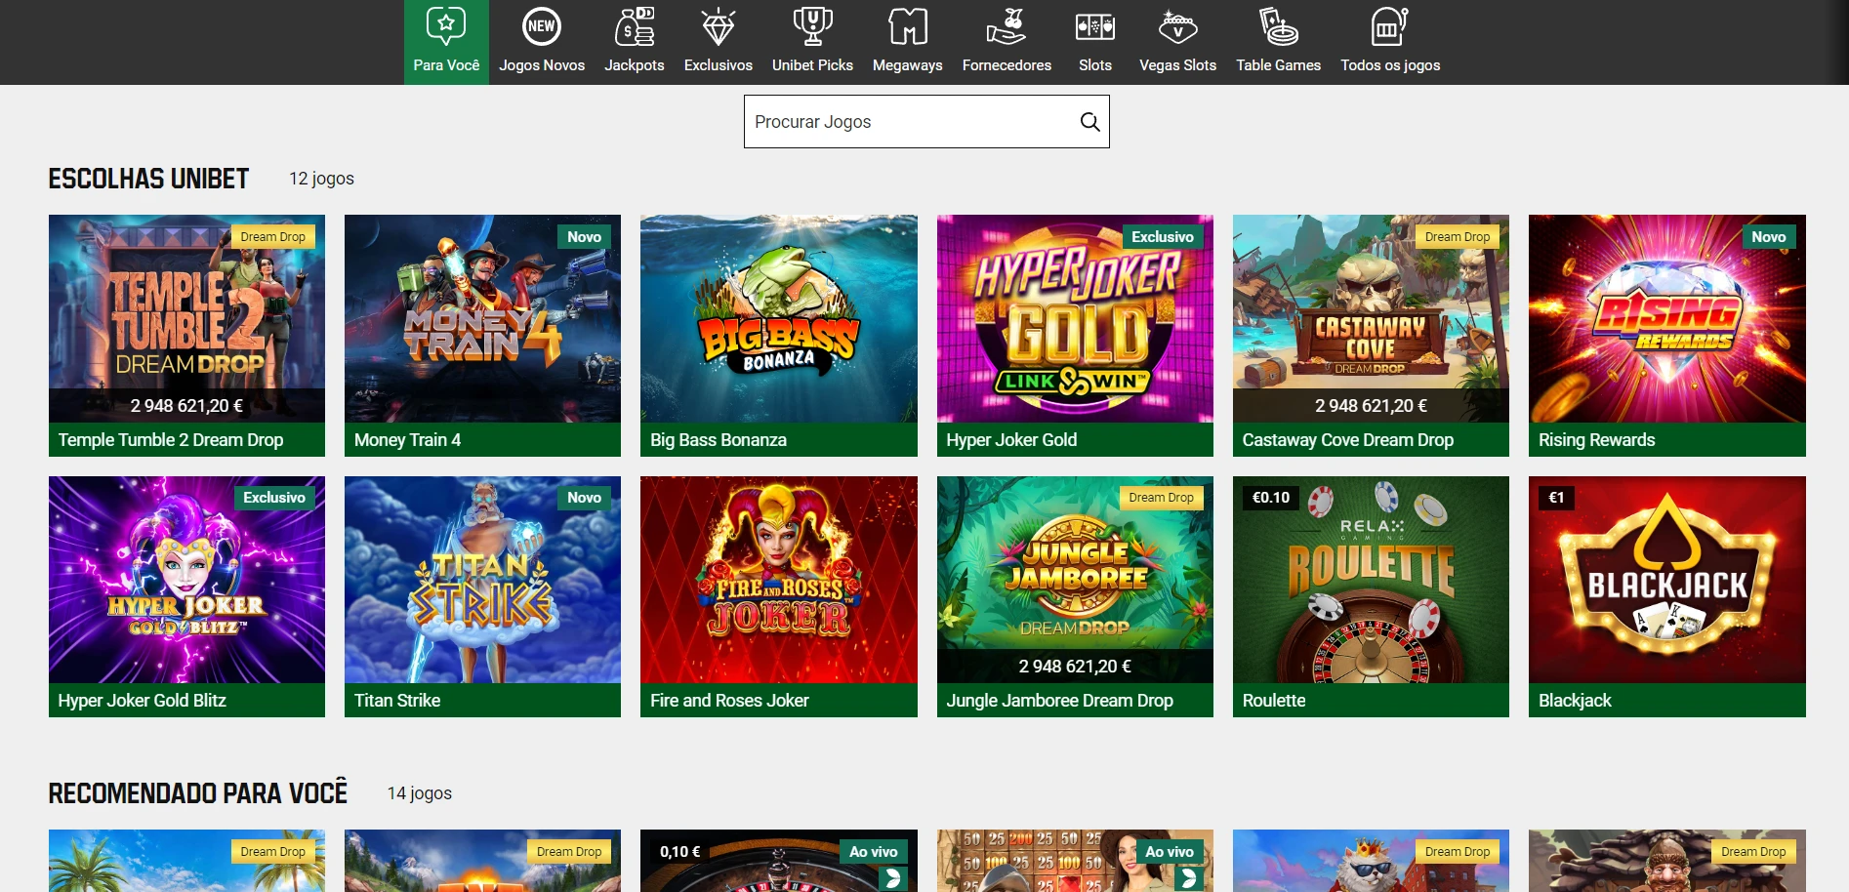This screenshot has height=892, width=1849.
Task: Open the Table Games tab label
Action: [x=1279, y=65]
